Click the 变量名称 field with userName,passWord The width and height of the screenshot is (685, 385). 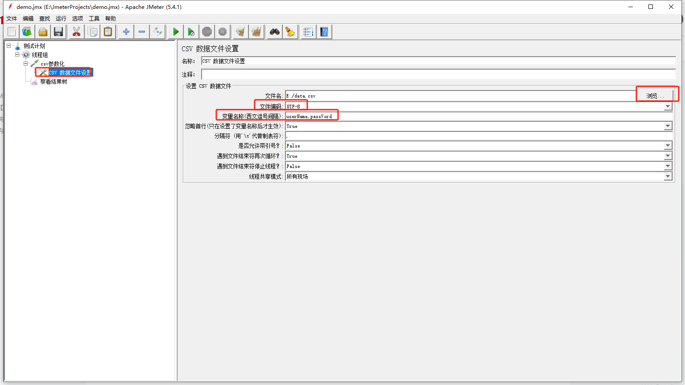(479, 116)
